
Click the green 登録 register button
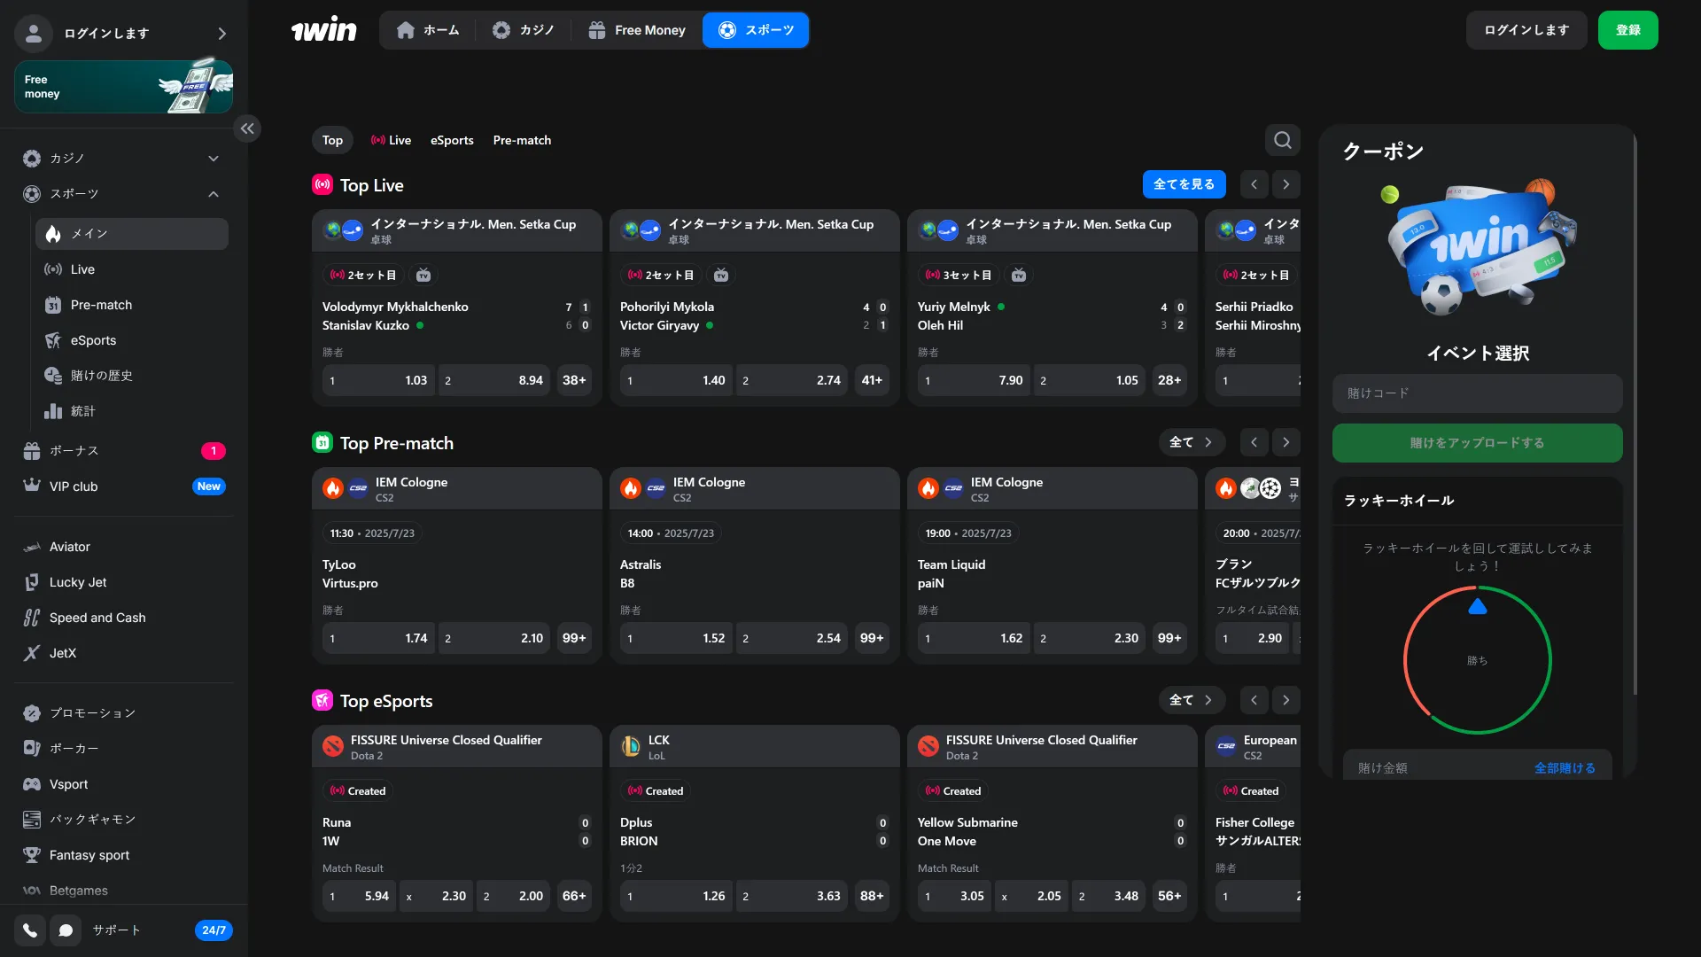click(x=1627, y=30)
